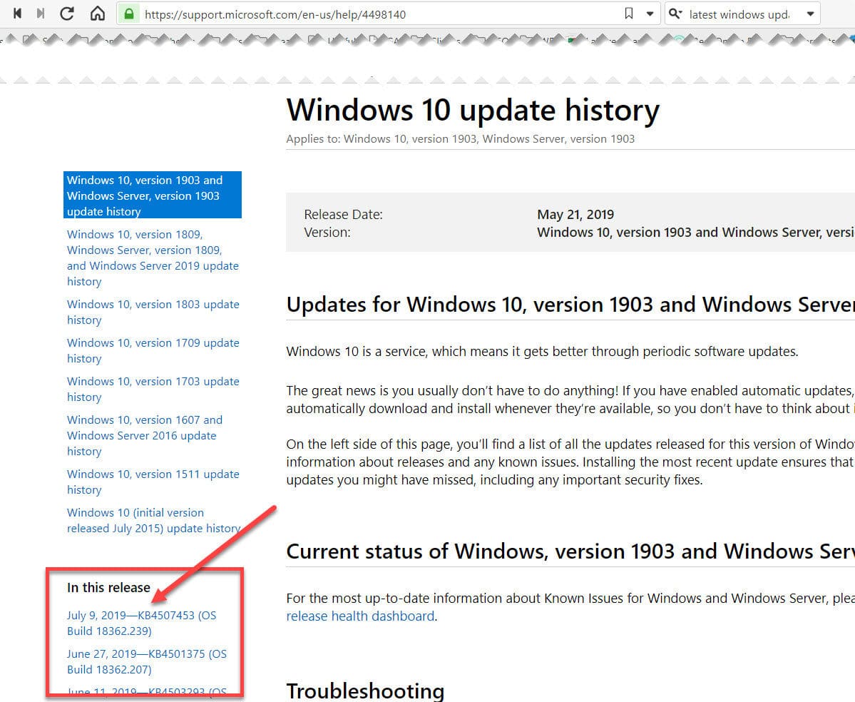Click the 'Troubleshooting' section heading
This screenshot has height=702, width=855.
tap(365, 691)
